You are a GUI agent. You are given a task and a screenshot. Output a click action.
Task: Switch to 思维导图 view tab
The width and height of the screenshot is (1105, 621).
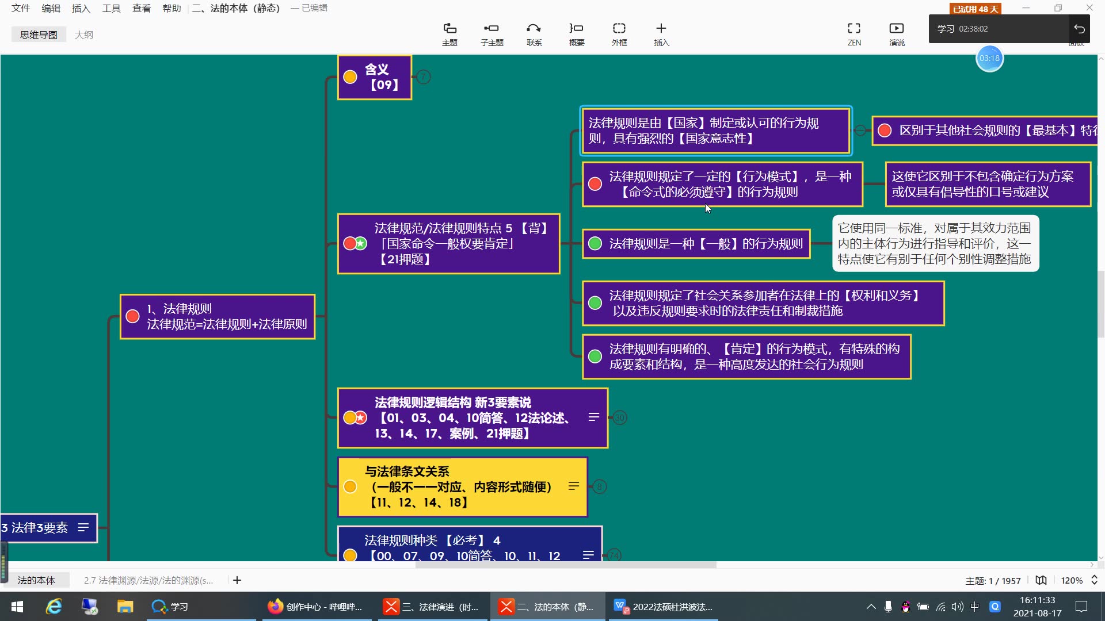(39, 34)
